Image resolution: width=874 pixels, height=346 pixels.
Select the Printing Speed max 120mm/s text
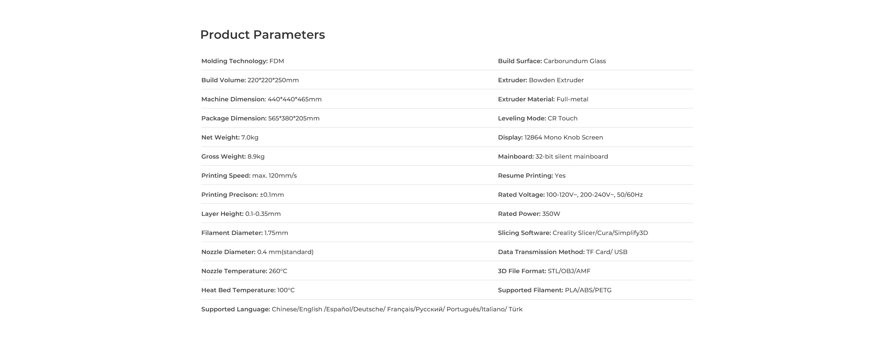click(249, 176)
